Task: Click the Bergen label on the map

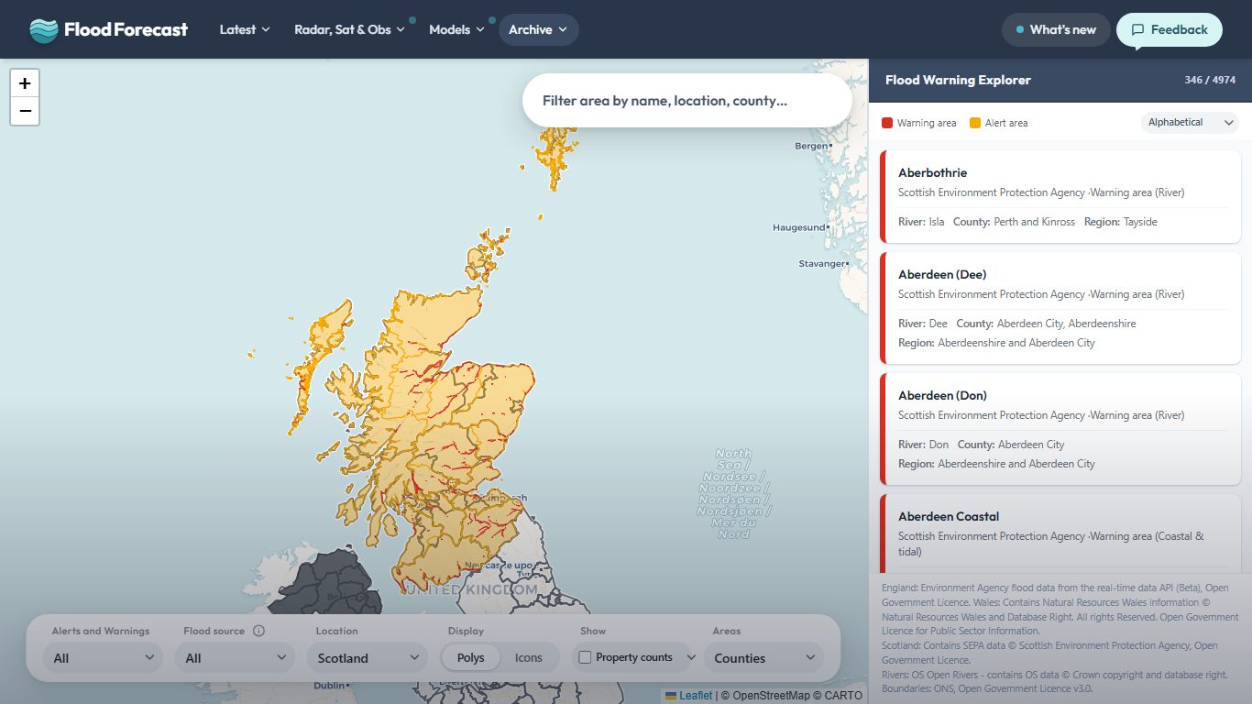Action: point(811,147)
